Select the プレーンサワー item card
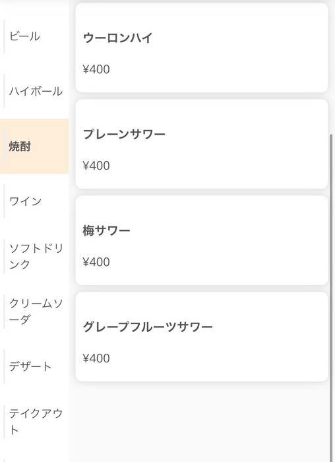 [202, 144]
